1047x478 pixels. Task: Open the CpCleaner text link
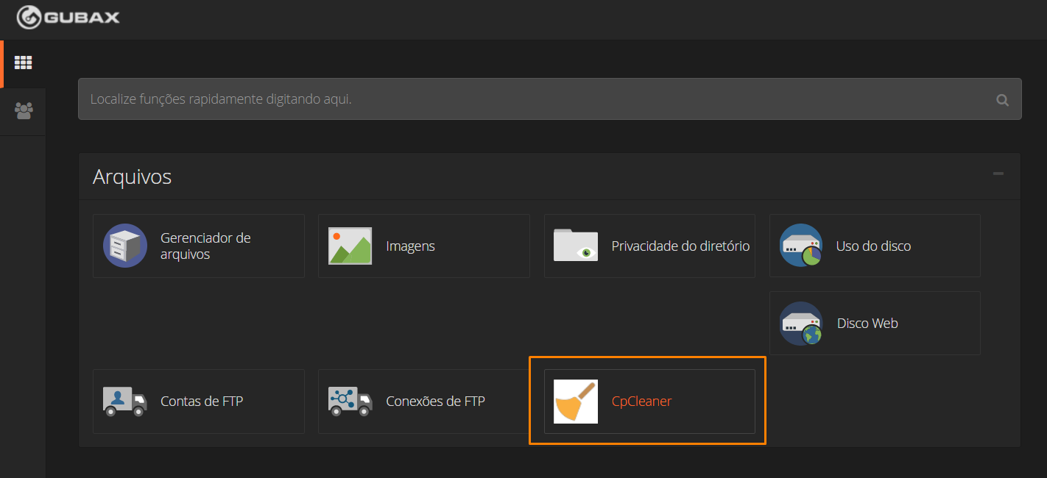pyautogui.click(x=641, y=402)
